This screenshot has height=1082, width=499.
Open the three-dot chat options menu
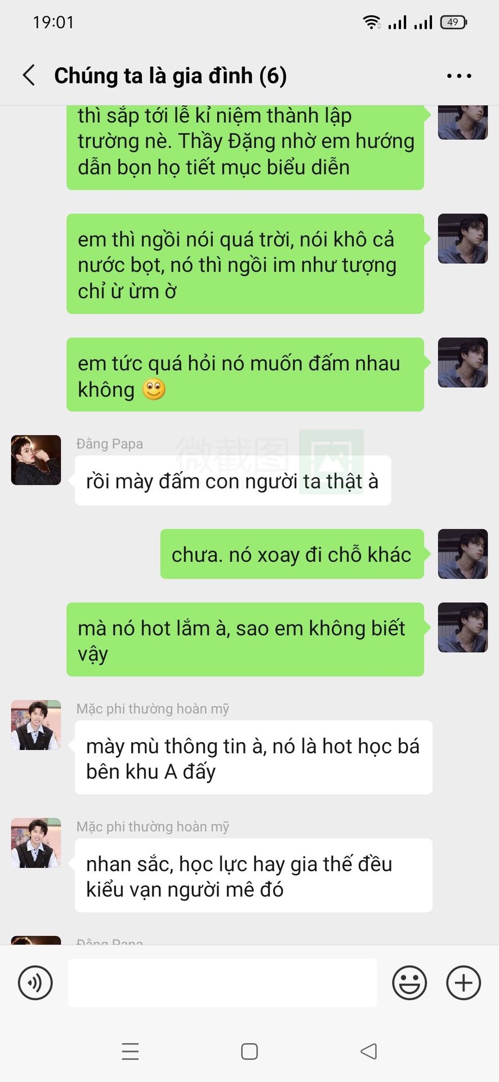459,76
